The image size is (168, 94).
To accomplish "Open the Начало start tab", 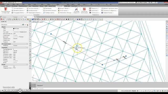I will pos(4,17).
